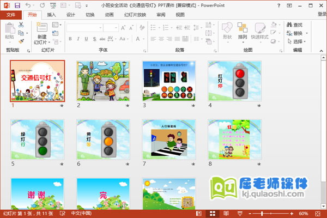
Task: Collapse the ribbon with the chevron
Action: (321, 51)
